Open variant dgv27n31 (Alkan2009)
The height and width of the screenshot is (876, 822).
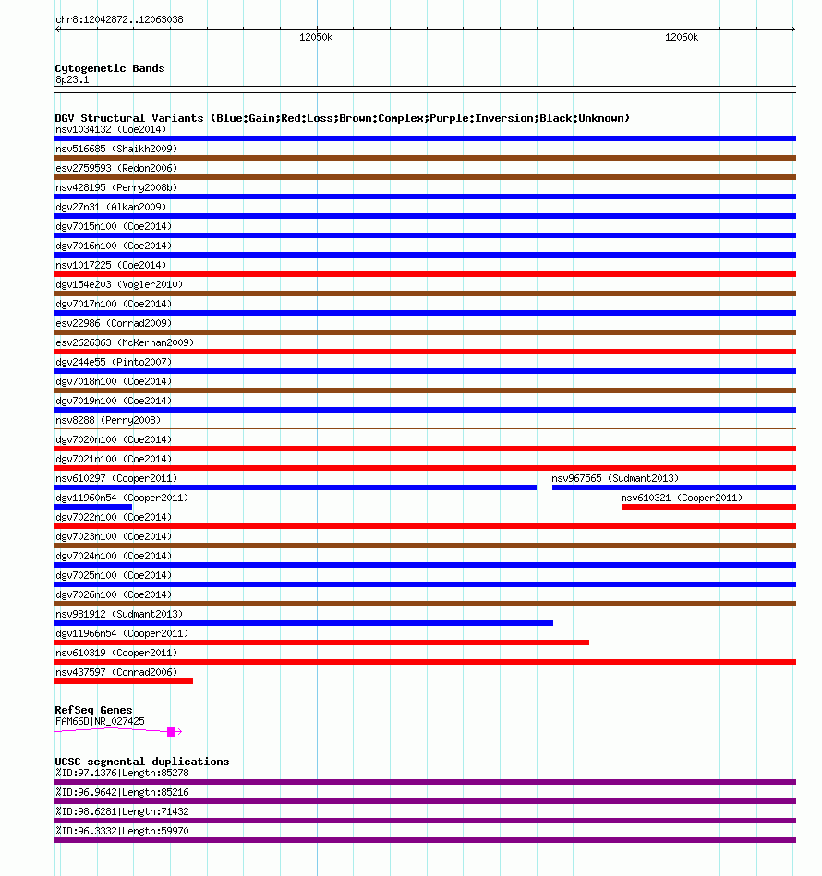click(x=111, y=208)
